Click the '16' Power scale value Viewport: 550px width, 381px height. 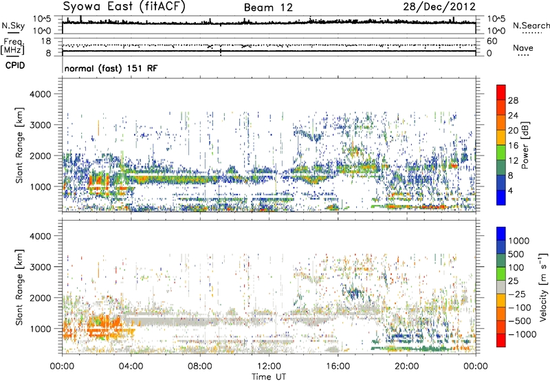513,146
